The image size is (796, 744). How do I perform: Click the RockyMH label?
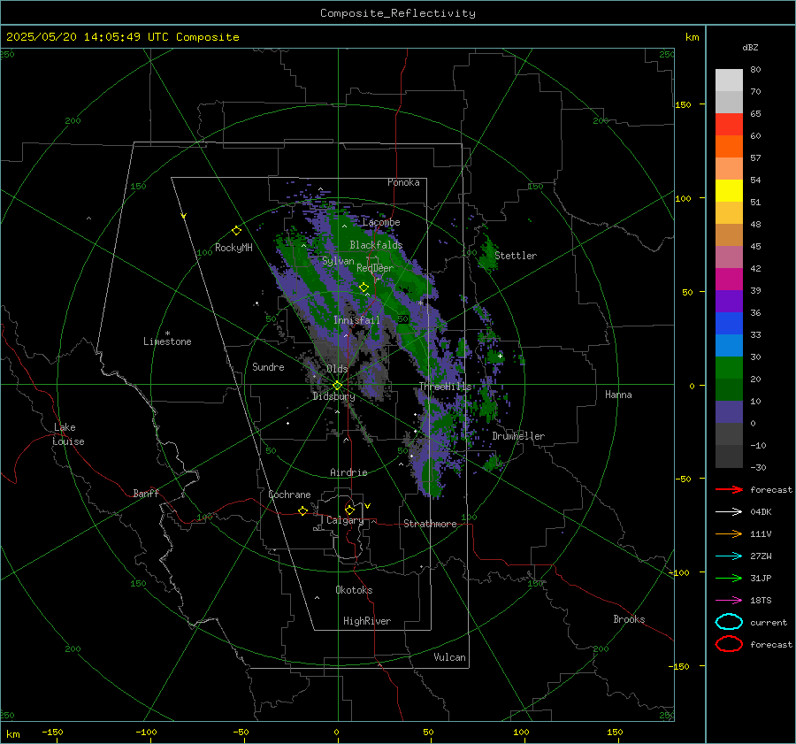[233, 248]
